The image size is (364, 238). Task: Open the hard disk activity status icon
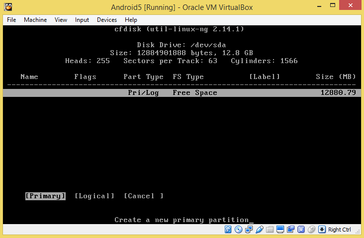pyautogui.click(x=228, y=230)
